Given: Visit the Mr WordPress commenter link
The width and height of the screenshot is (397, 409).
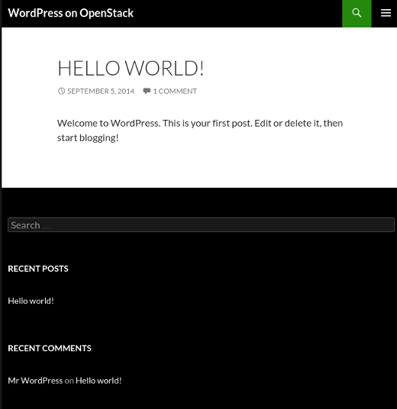Looking at the screenshot, I should [35, 381].
